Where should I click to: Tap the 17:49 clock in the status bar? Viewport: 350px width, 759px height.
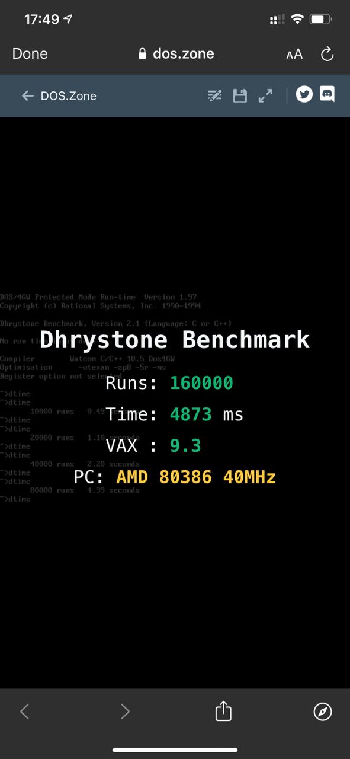tap(42, 20)
